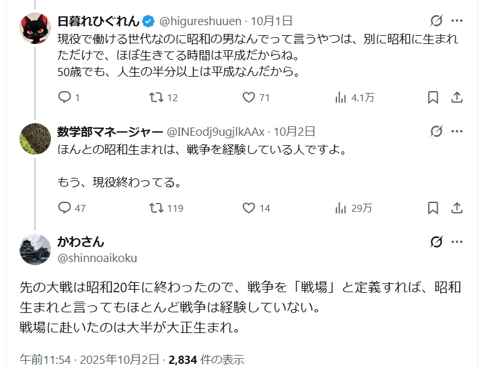Share 数学部マネージャー's post
The height and width of the screenshot is (372, 488).
(457, 208)
